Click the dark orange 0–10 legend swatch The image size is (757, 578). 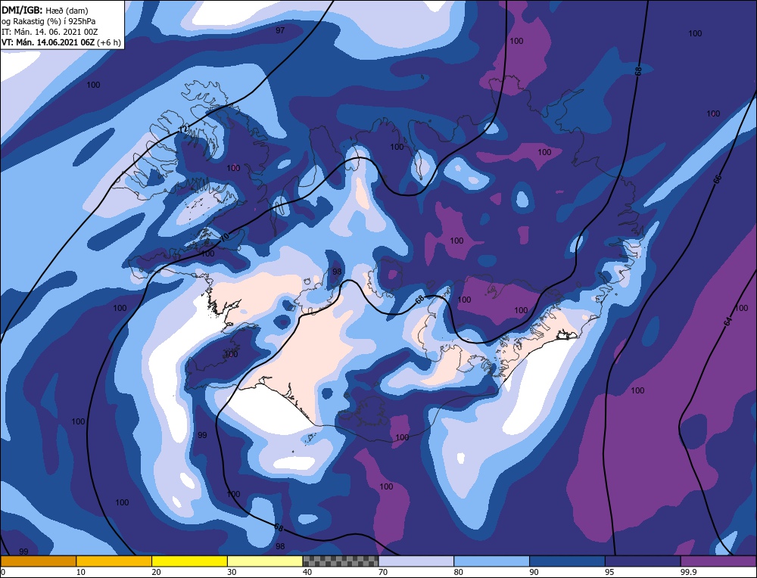(x=38, y=561)
